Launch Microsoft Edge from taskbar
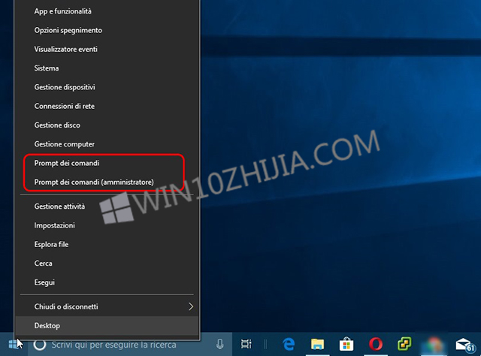Screen dimensions: 481x356 [x=289, y=344]
